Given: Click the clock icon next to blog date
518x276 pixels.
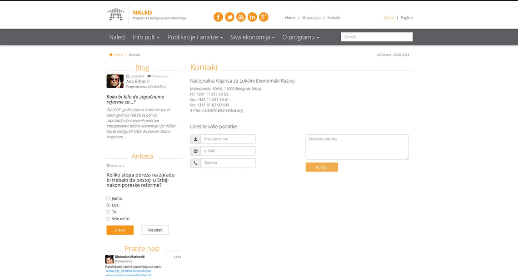Looking at the screenshot, I should click(x=128, y=76).
